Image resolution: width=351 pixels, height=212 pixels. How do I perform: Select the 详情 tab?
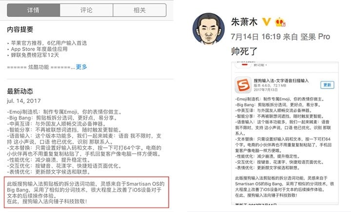click(33, 10)
